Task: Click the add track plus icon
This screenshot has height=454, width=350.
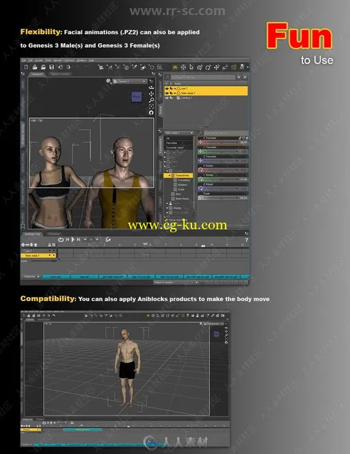Action: pos(23,245)
